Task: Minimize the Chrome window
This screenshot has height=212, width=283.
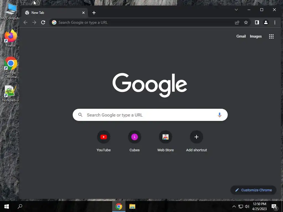Action: coord(249,10)
